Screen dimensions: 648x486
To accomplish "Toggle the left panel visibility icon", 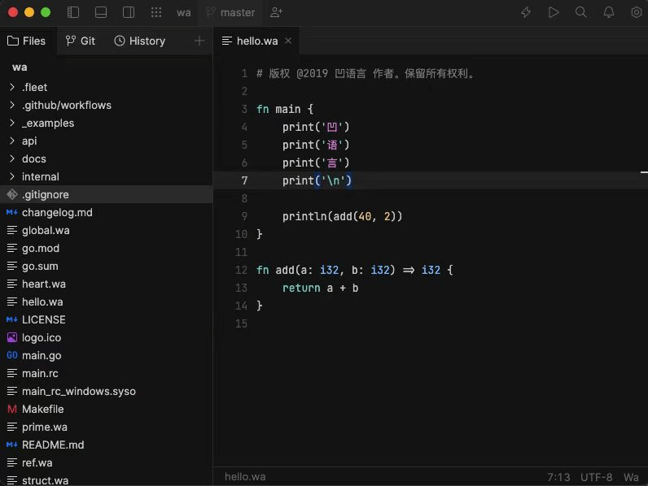I will (x=73, y=12).
